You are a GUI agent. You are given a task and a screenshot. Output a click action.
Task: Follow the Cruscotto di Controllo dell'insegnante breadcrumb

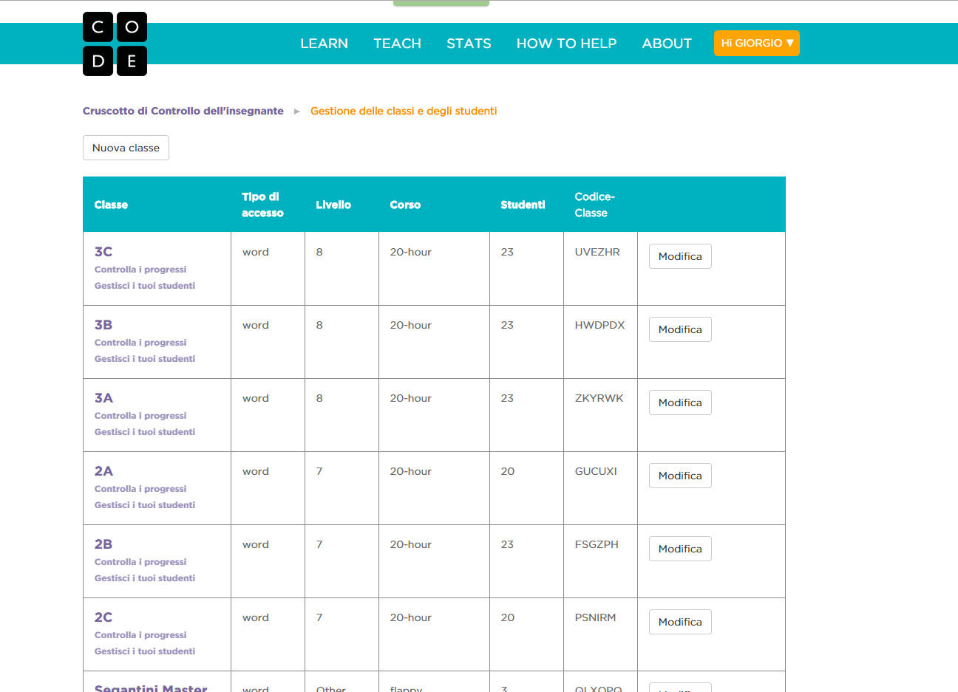183,111
